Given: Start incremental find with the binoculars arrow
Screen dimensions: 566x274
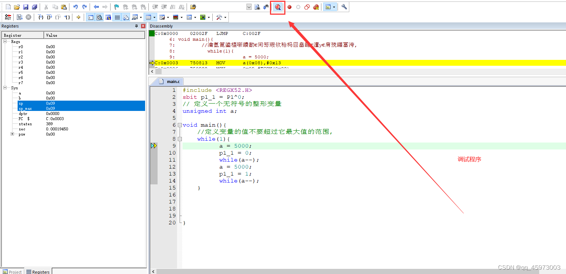Looking at the screenshot, I should 266,7.
